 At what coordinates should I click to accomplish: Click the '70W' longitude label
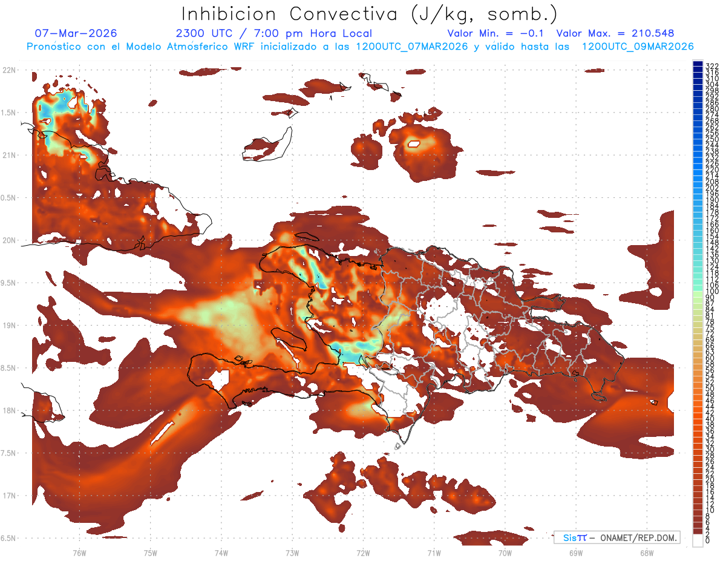(x=505, y=553)
